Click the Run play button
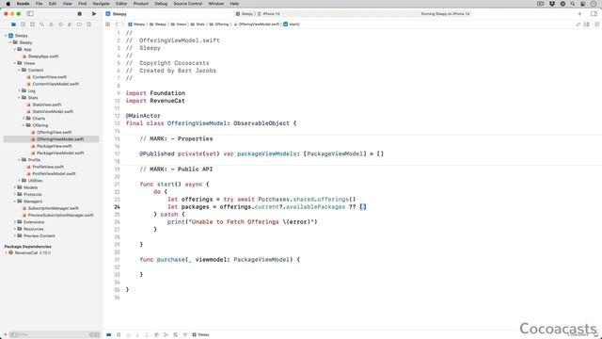This screenshot has width=602, height=339. click(x=94, y=14)
